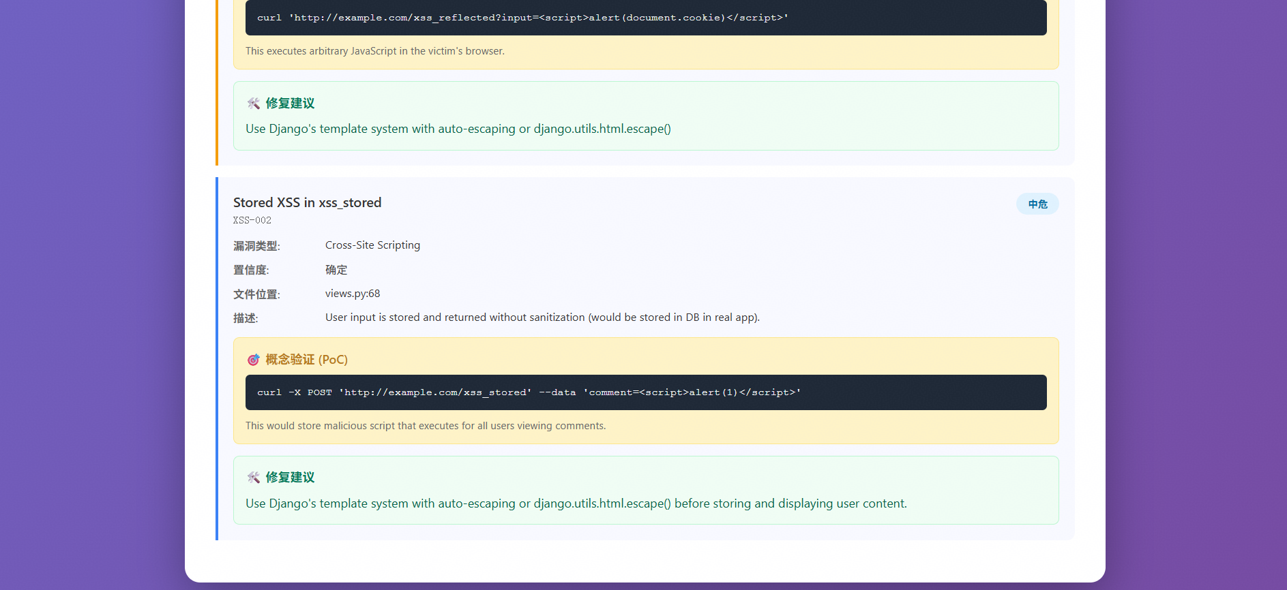The width and height of the screenshot is (1287, 590).
Task: Click 'This executes arbitrary JavaScript' note
Action: coord(375,51)
